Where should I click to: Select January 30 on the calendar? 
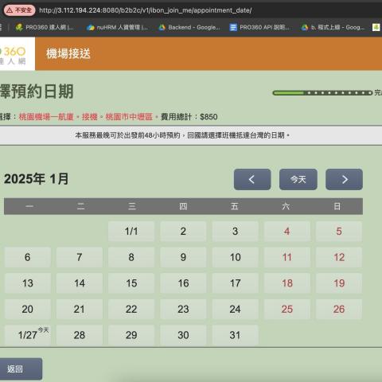(x=183, y=335)
